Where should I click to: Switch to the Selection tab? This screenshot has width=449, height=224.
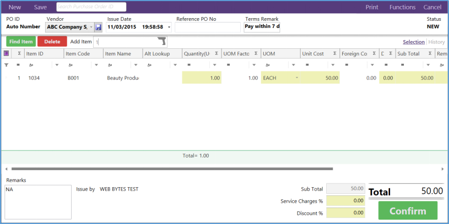pos(414,42)
